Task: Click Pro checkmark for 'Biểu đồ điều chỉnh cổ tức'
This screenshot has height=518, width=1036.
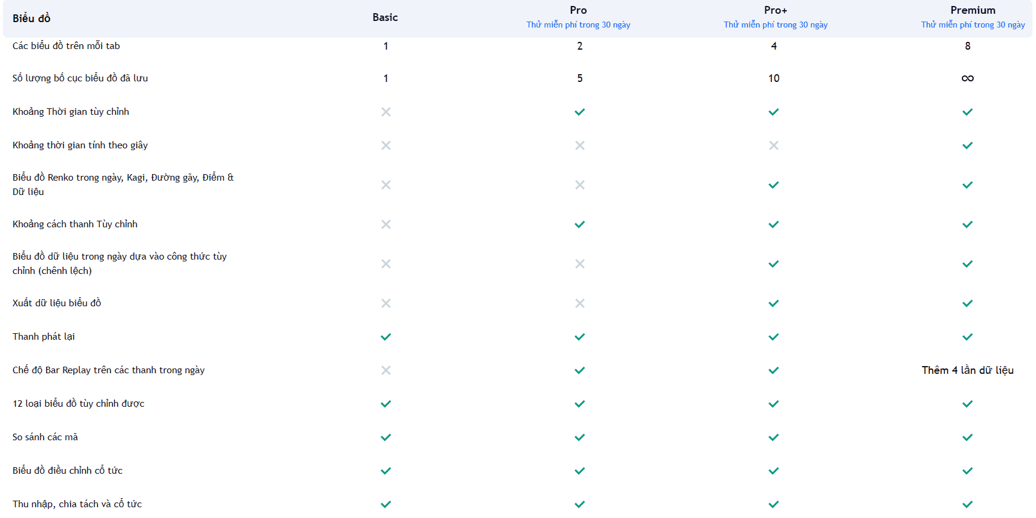Action: [580, 471]
